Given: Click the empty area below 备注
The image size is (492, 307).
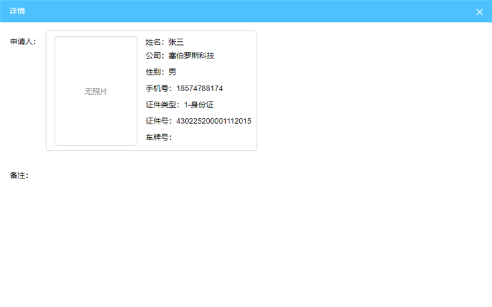Looking at the screenshot, I should [x=246, y=240].
